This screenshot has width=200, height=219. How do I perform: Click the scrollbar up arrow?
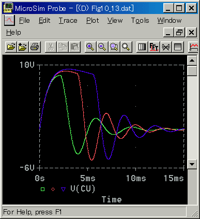192,61
